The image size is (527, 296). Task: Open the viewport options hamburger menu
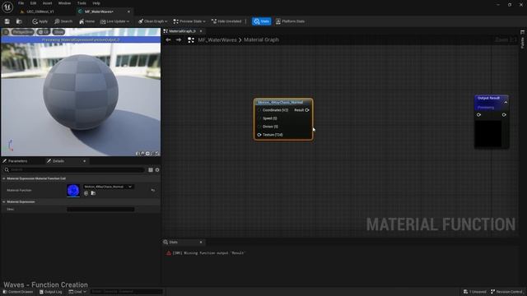6,32
